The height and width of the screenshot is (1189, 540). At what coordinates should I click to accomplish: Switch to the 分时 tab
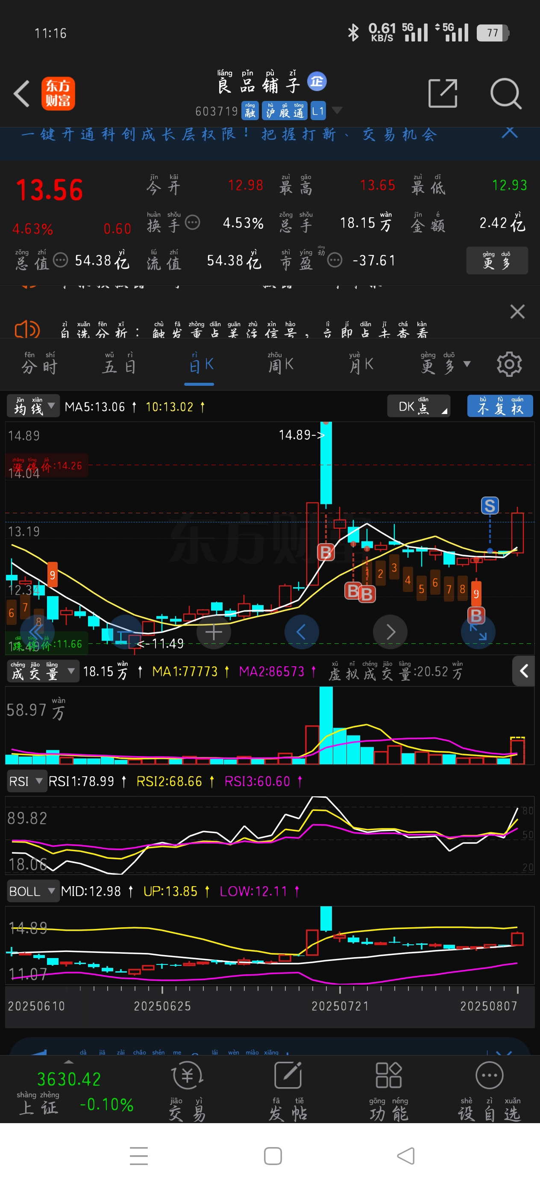click(x=39, y=364)
